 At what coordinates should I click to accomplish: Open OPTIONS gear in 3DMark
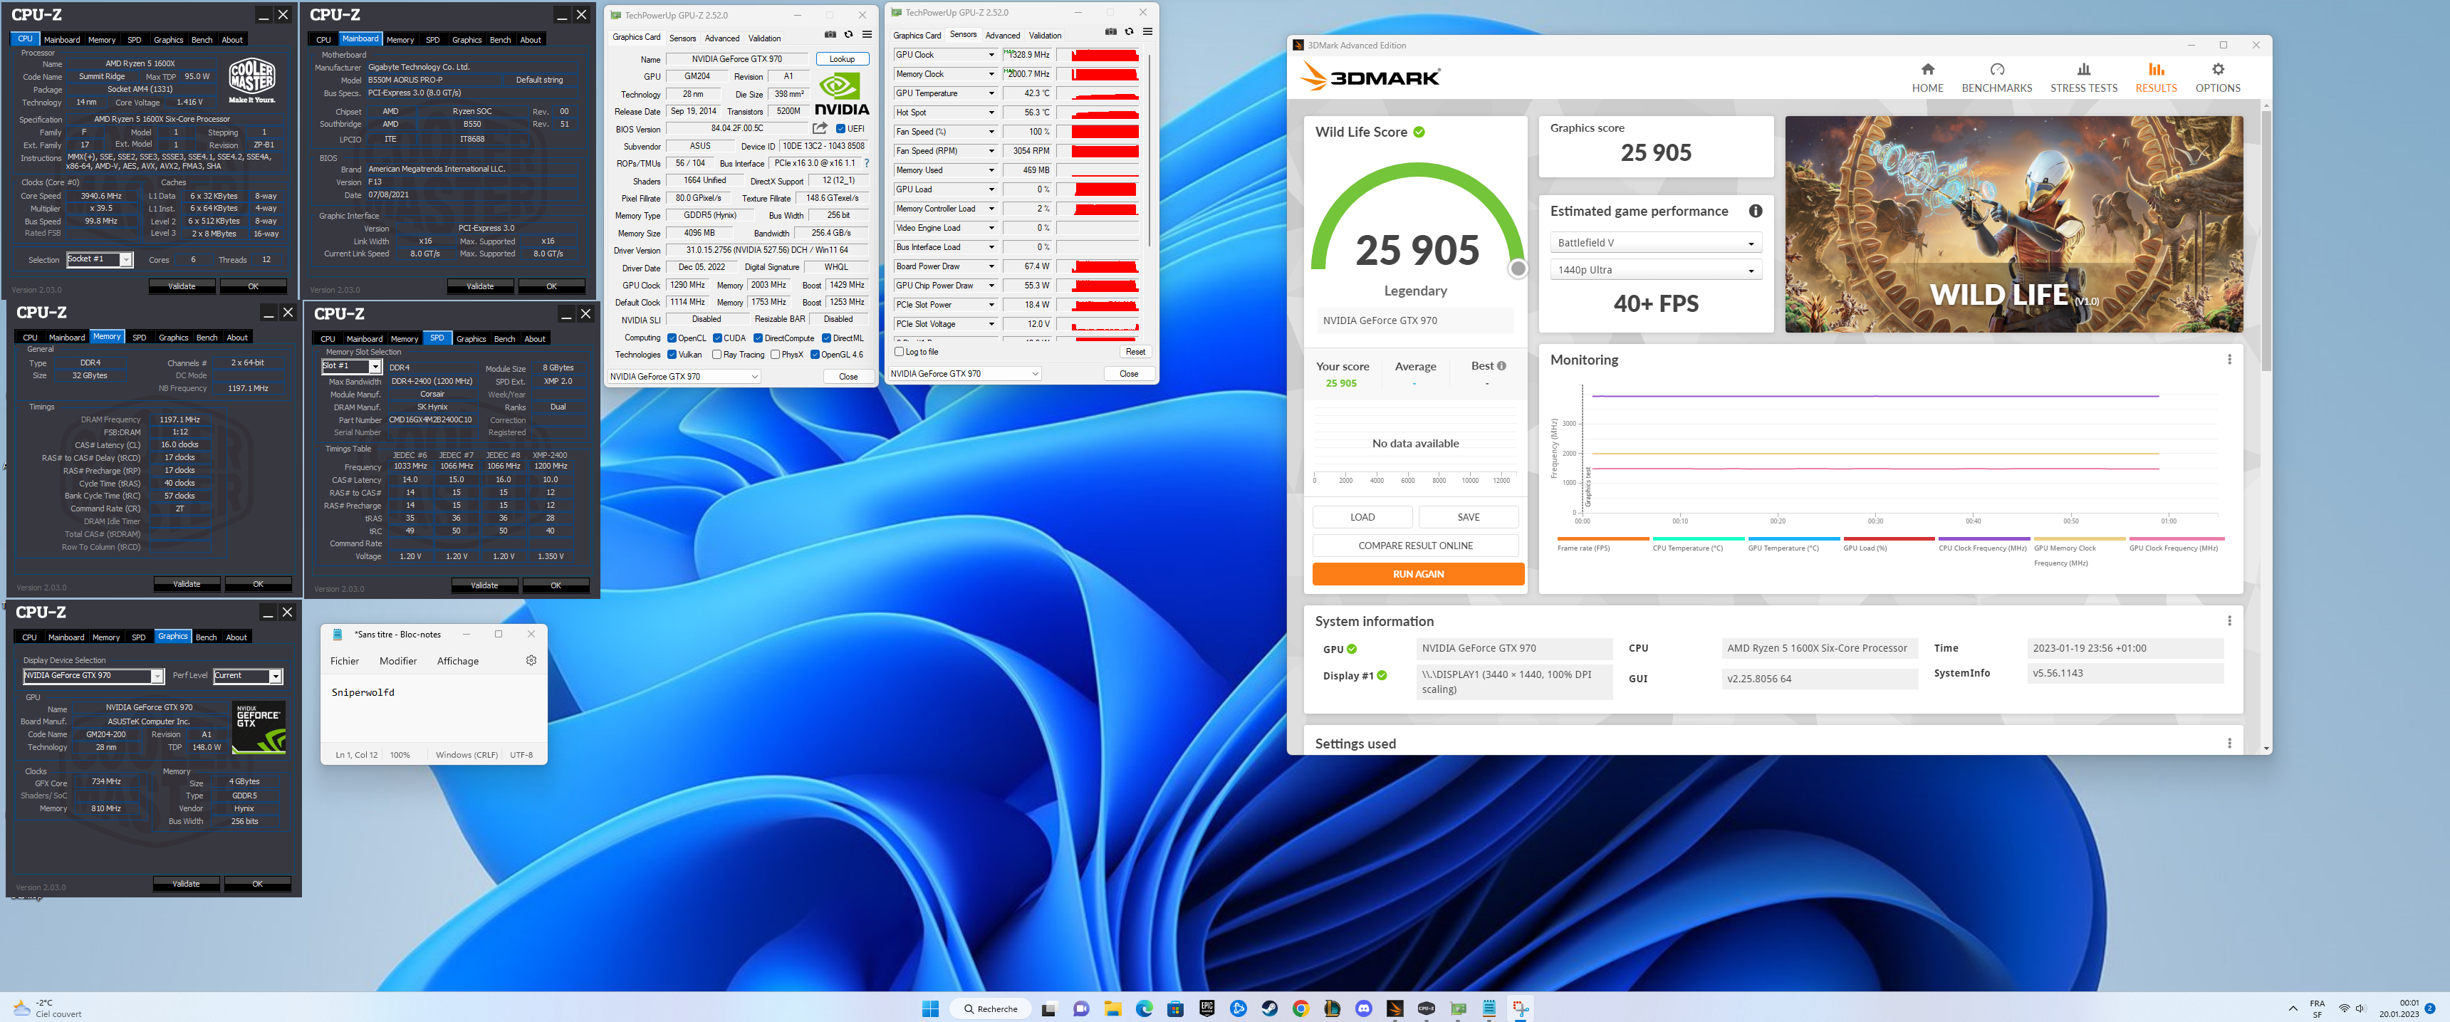tap(2217, 78)
